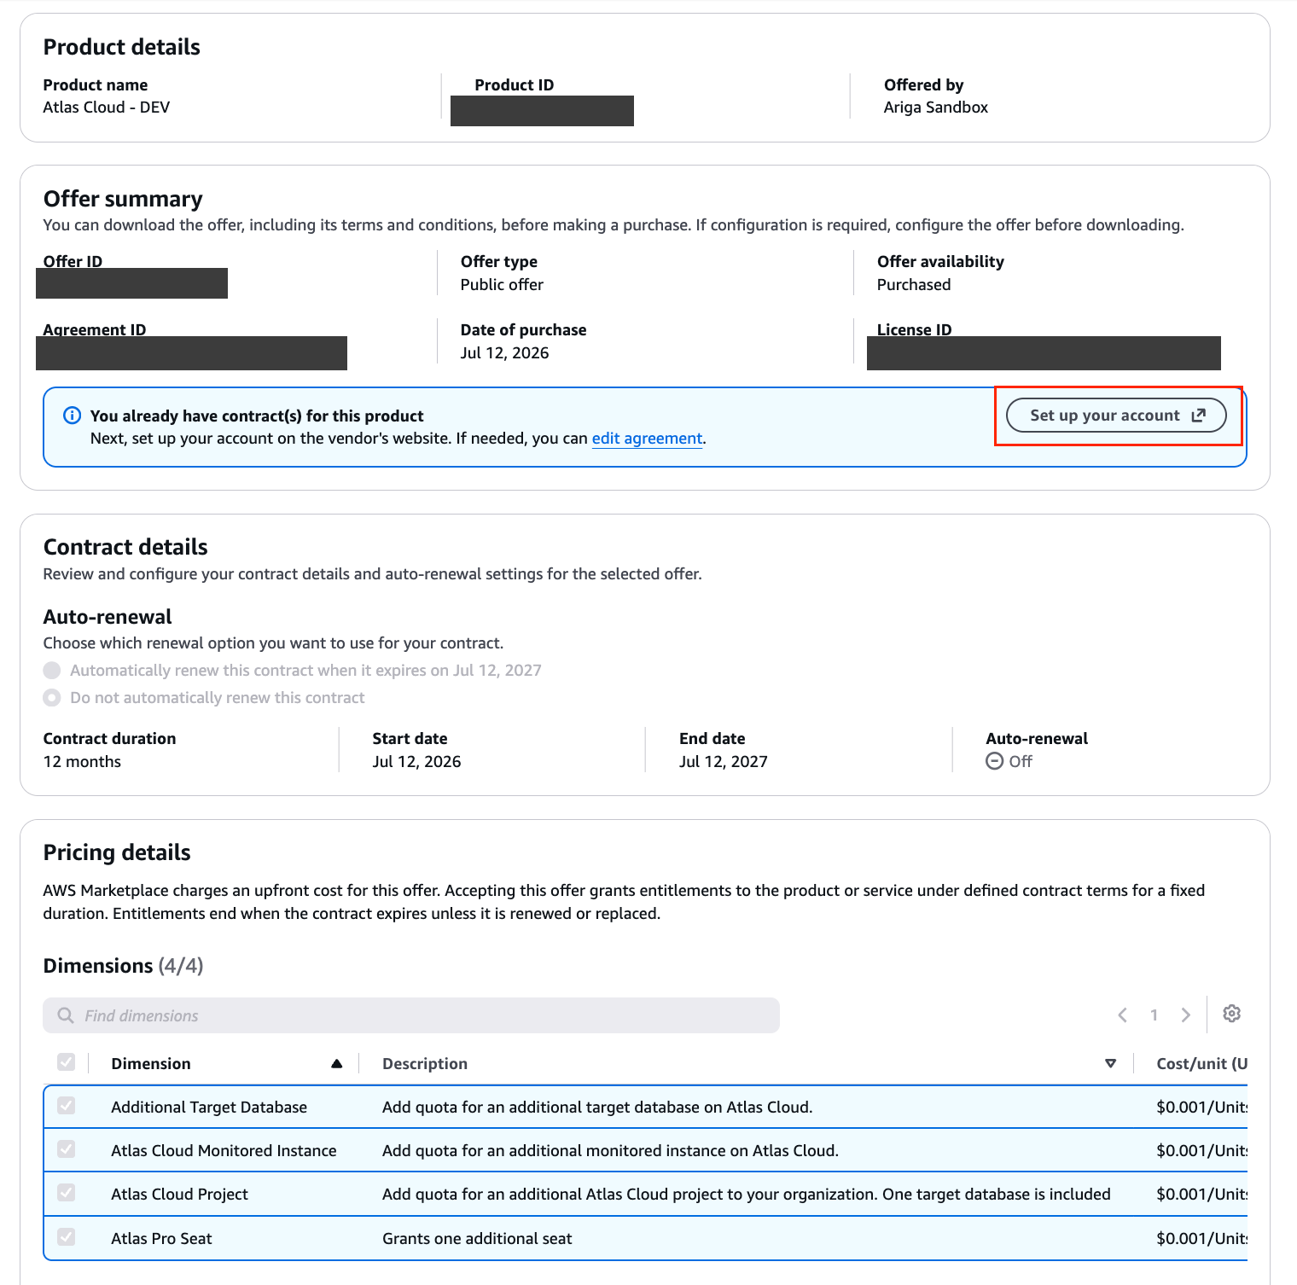The image size is (1297, 1285).
Task: Click the Purchased availability value
Action: [914, 284]
